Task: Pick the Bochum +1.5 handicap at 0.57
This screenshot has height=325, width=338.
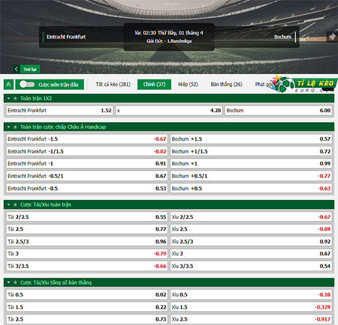Action: [x=251, y=139]
